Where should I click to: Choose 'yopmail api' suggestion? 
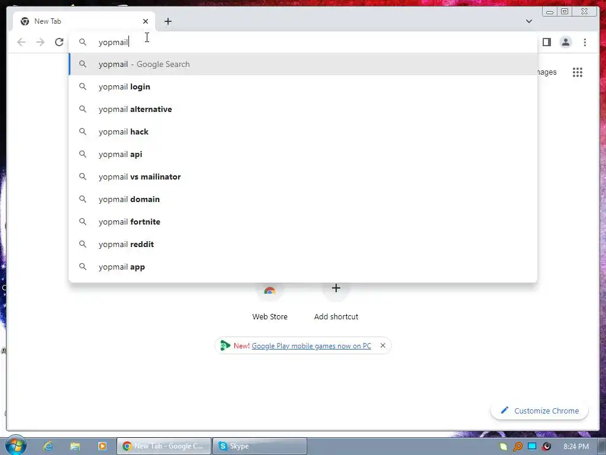point(302,154)
